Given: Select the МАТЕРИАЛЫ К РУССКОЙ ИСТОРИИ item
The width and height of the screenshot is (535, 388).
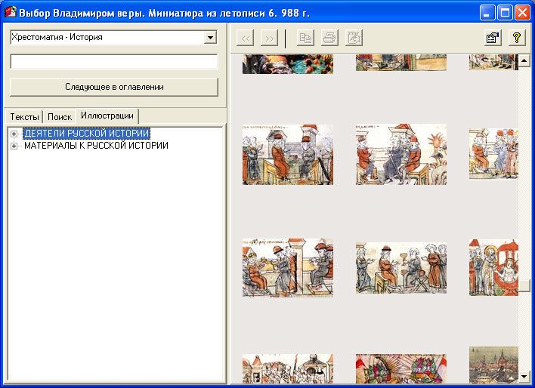Looking at the screenshot, I should click(96, 146).
